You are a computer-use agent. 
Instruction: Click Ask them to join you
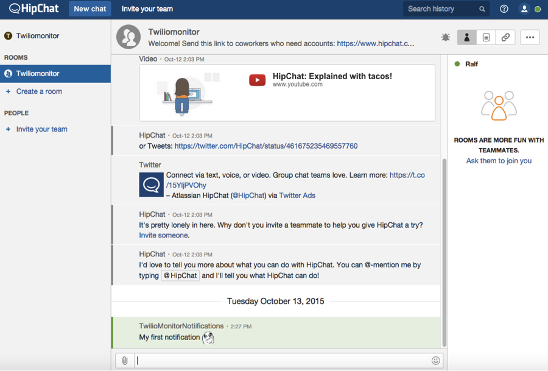tap(499, 161)
